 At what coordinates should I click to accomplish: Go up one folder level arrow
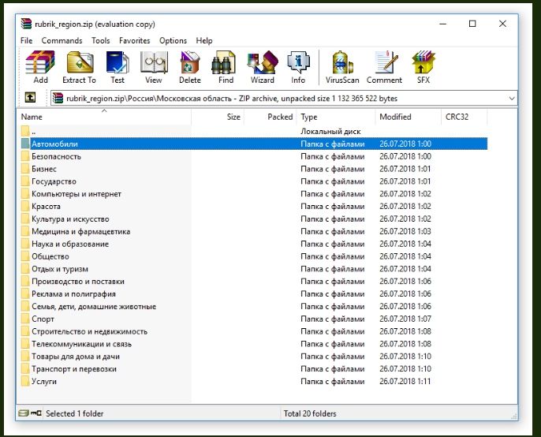pos(30,98)
